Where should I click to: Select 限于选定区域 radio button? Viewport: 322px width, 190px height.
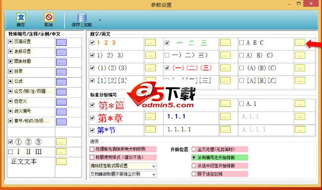[x=194, y=174]
